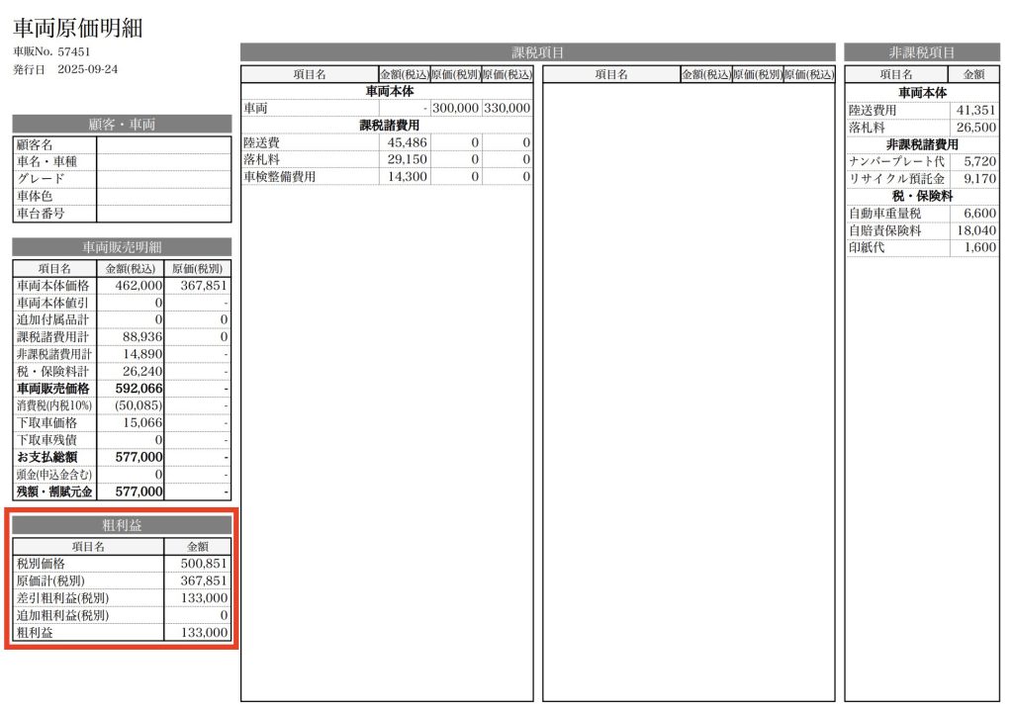Select the 陸送費 amount 45,486

[407, 142]
